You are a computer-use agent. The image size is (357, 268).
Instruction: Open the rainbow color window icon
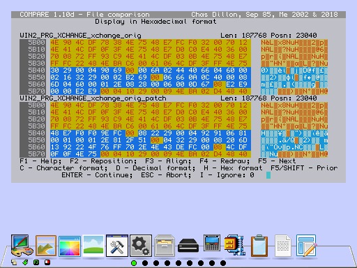click(70, 246)
